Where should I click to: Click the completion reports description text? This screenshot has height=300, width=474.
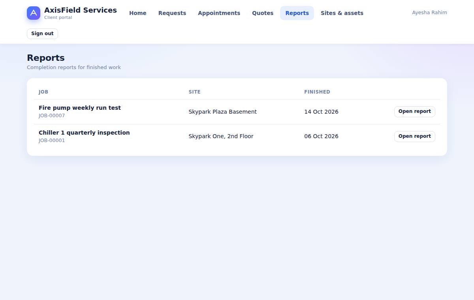[74, 67]
